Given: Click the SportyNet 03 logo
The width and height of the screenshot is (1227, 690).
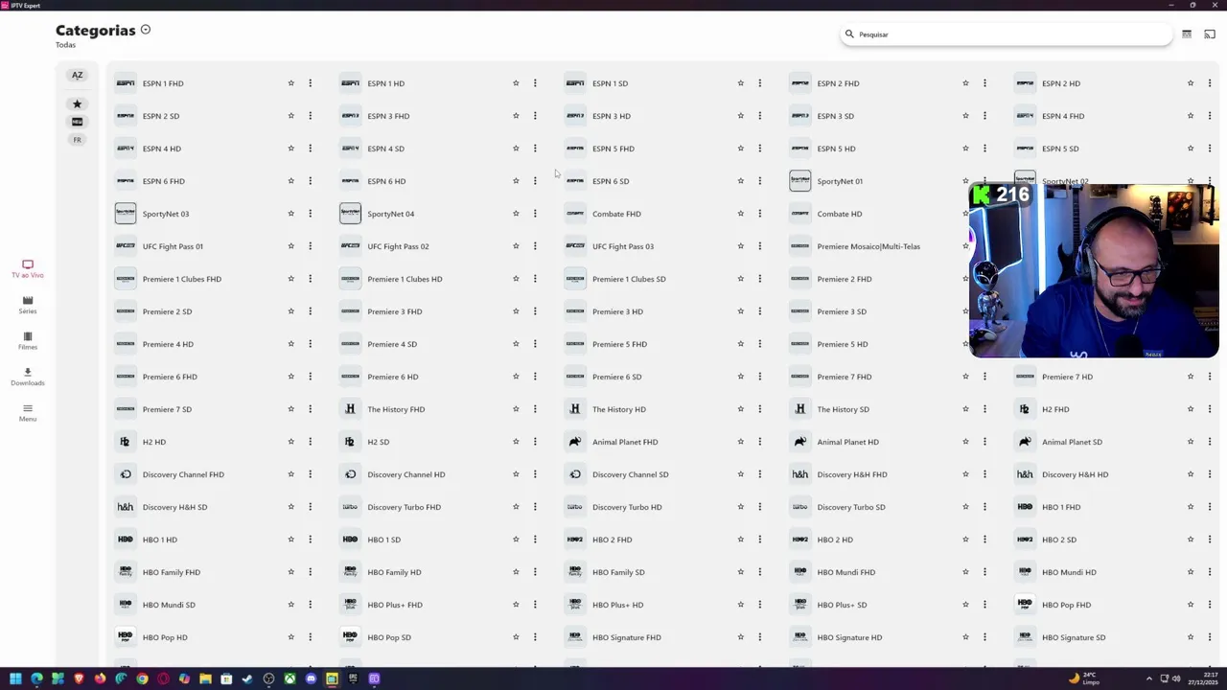Looking at the screenshot, I should click(x=126, y=214).
